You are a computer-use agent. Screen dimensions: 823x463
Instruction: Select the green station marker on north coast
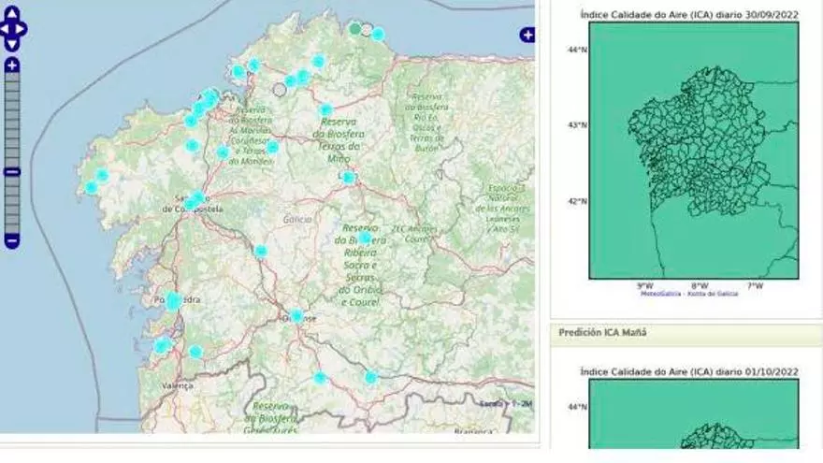point(355,29)
